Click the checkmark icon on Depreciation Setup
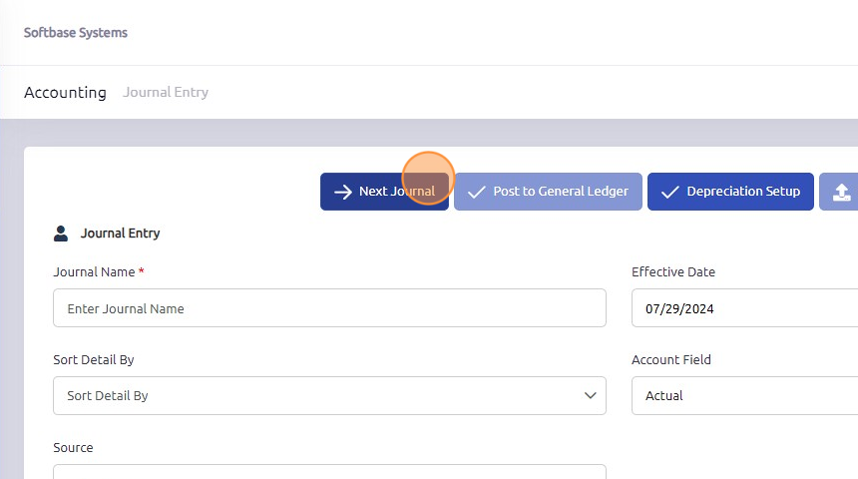 click(x=670, y=192)
